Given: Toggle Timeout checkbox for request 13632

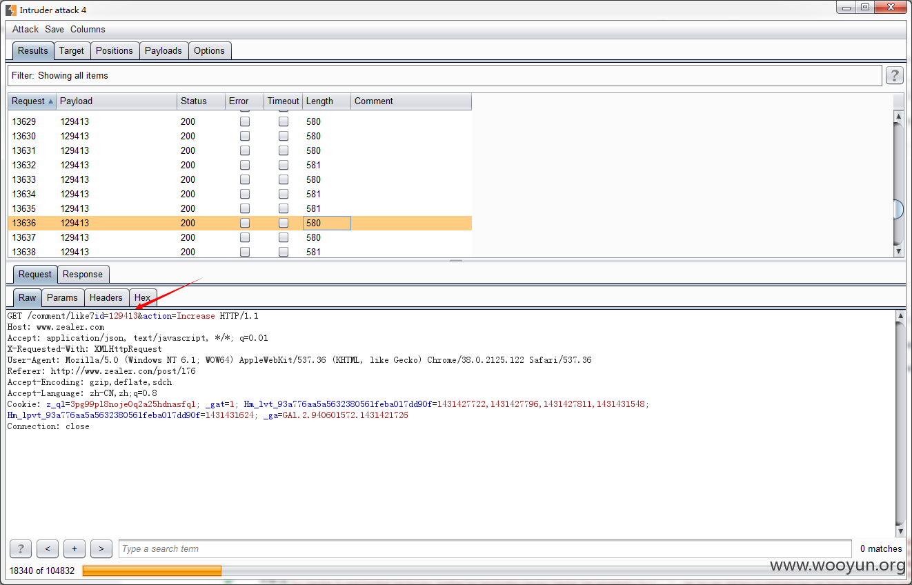Looking at the screenshot, I should [x=284, y=165].
